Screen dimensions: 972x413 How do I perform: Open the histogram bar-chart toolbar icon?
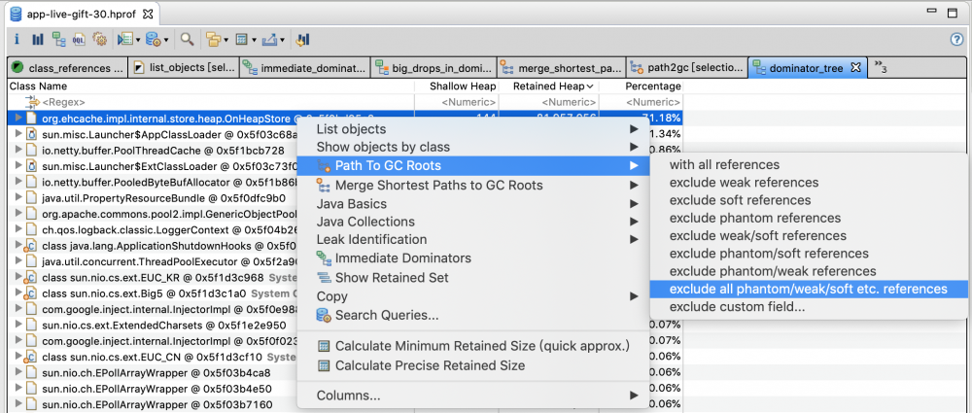click(38, 40)
